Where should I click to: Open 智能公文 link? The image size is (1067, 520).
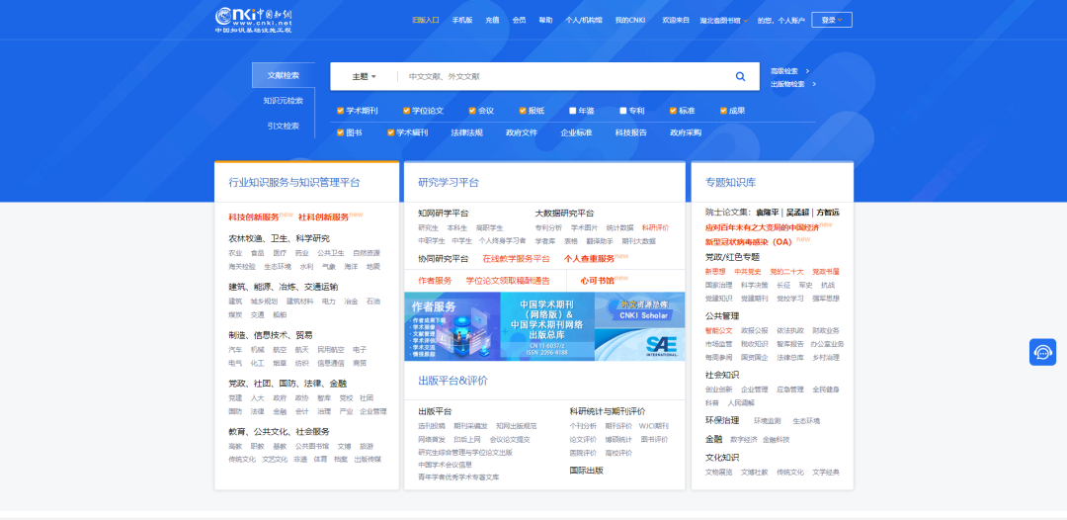tap(718, 330)
